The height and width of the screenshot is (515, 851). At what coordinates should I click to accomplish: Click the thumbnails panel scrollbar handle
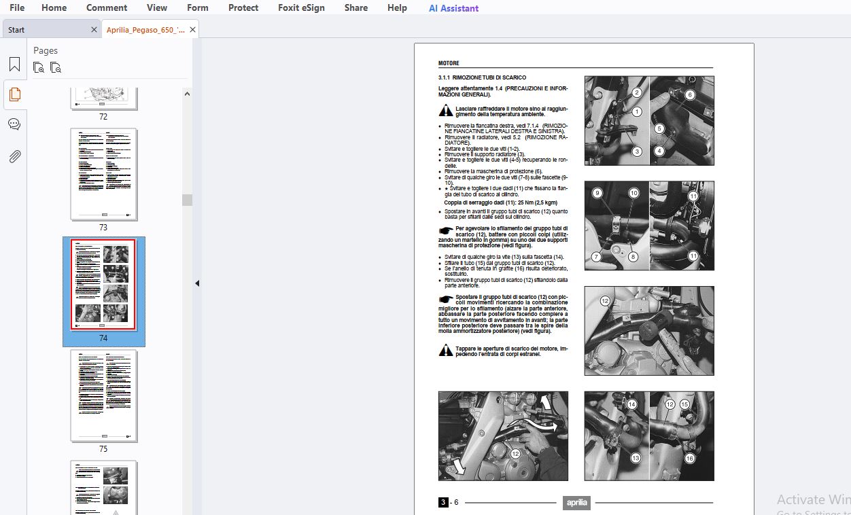187,200
